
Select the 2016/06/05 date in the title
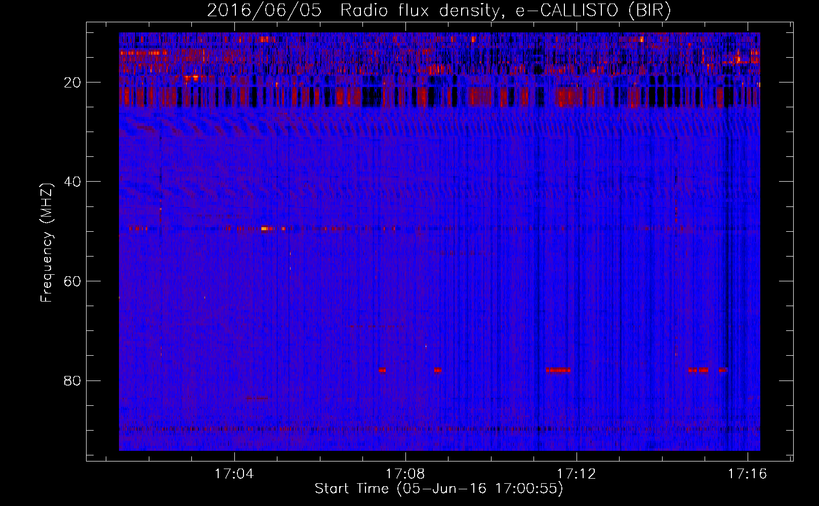coord(264,11)
